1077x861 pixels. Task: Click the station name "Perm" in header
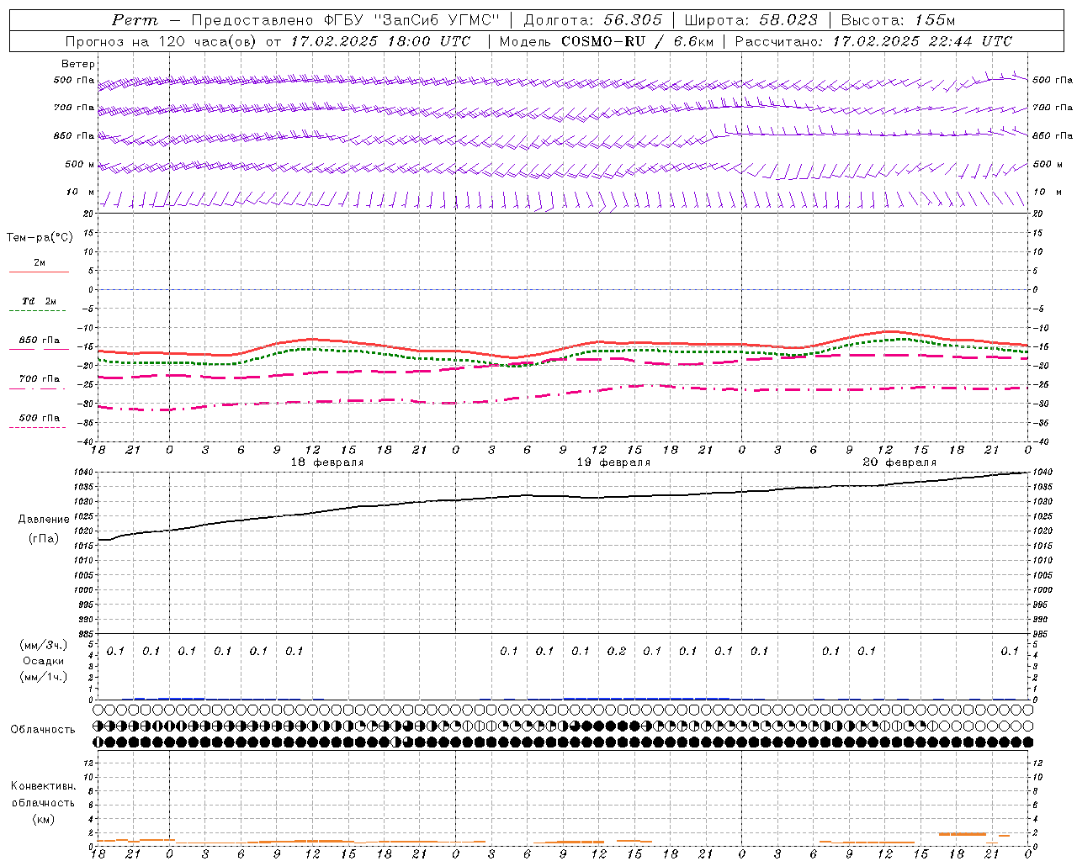[x=135, y=20]
